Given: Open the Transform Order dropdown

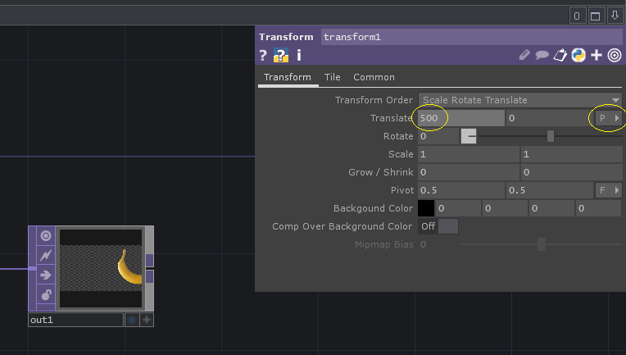Looking at the screenshot, I should 520,100.
